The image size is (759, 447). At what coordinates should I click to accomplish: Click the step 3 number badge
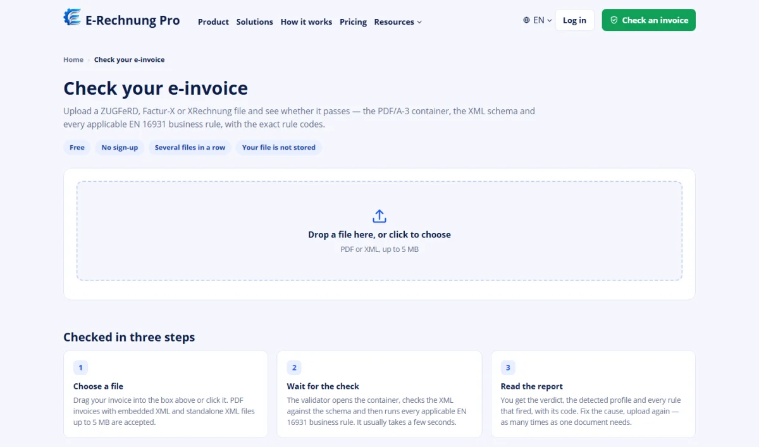pos(508,367)
